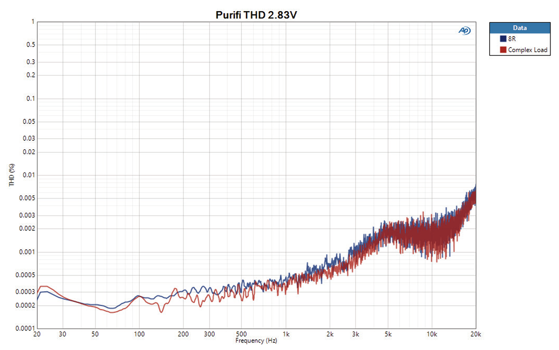Click the "20k" frequency axis tick label
Viewport: 559px width, 350px height.
476,334
